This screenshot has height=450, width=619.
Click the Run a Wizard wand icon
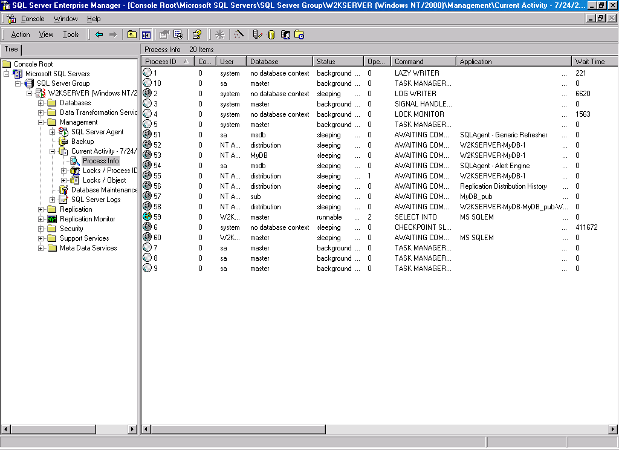239,34
